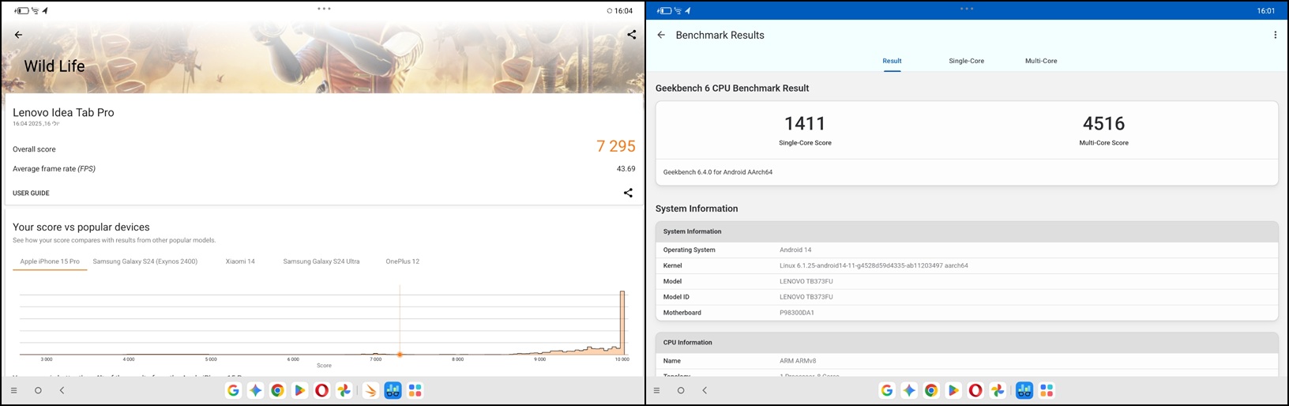Go back from Benchmark Results screen

tap(661, 35)
